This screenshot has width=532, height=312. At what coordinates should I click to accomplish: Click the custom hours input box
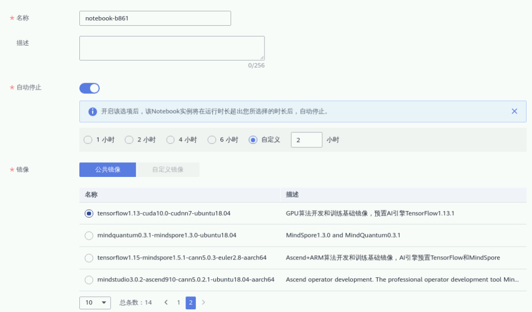[306, 140]
